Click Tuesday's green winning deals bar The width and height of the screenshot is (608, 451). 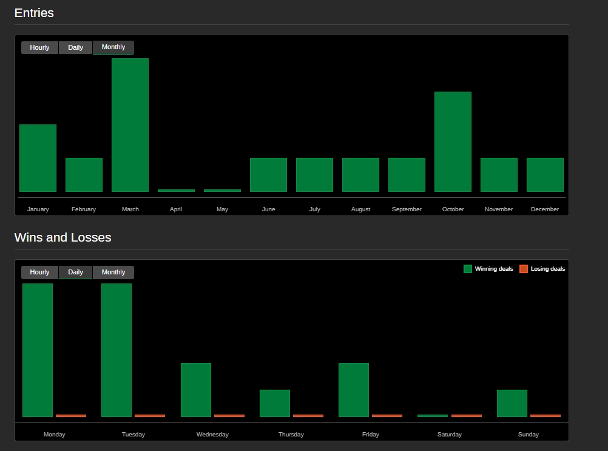tap(117, 350)
